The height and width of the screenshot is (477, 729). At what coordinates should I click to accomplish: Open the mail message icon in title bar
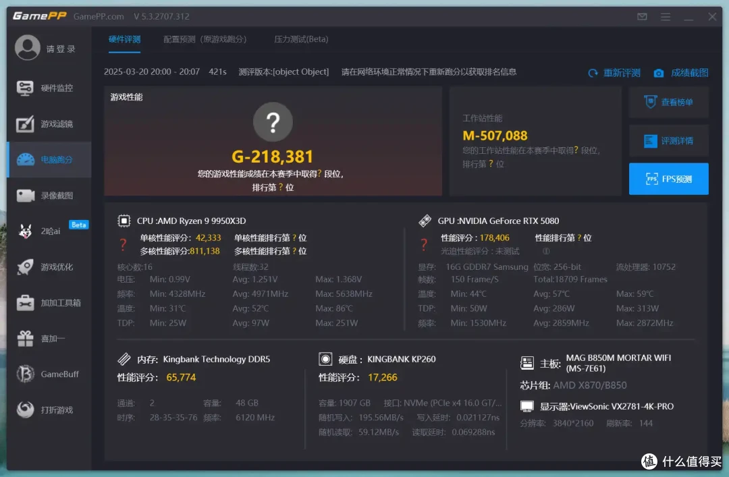pos(642,17)
